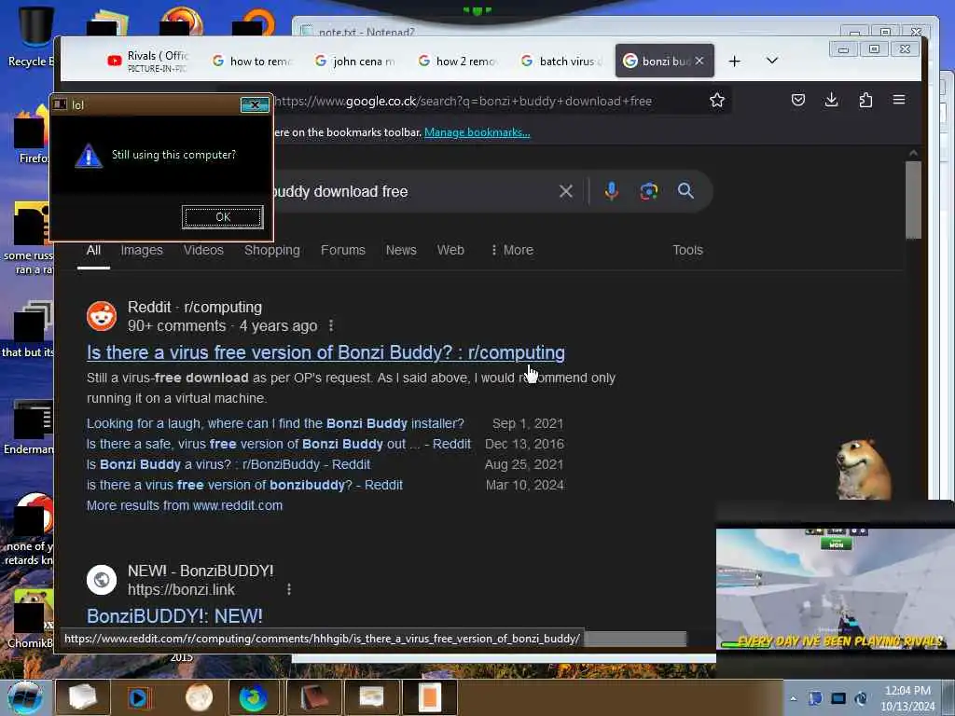Open the system tray monitor icon
Viewport: 955px width, 716px height.
point(838,698)
